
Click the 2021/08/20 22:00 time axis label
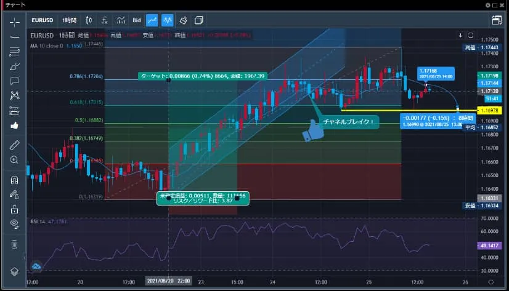pyautogui.click(x=168, y=281)
